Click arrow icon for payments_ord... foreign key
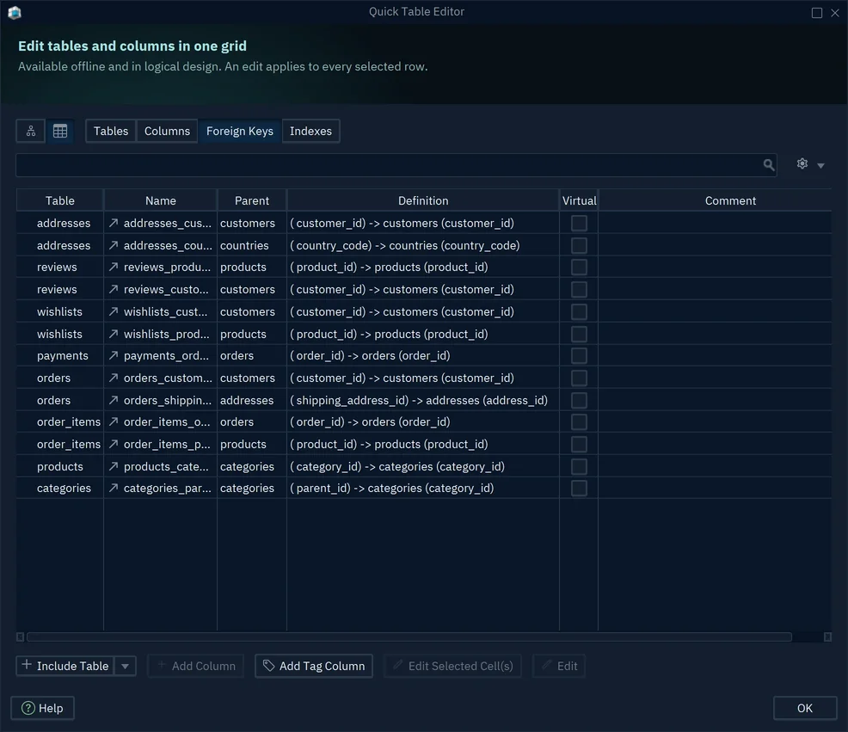 tap(113, 355)
